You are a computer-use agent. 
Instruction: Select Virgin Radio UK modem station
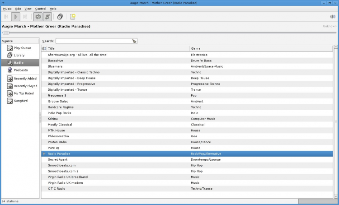point(65,183)
